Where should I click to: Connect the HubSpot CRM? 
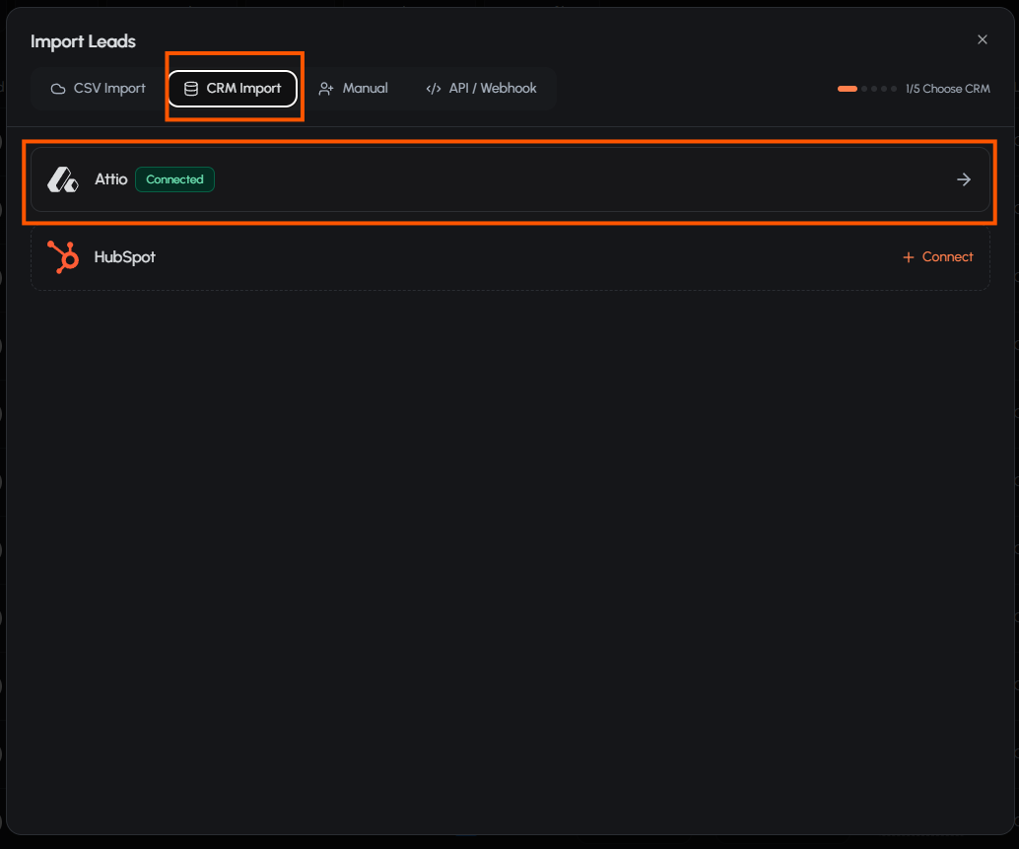coord(938,256)
